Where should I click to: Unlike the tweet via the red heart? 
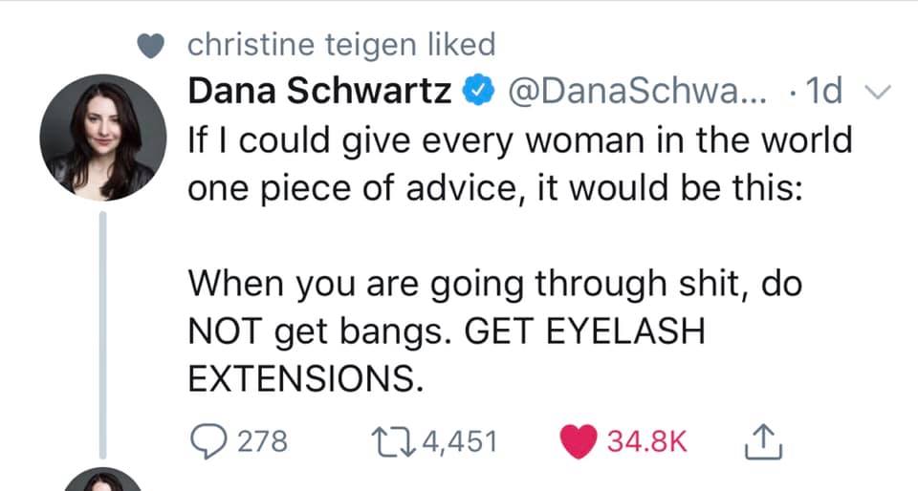tap(579, 441)
